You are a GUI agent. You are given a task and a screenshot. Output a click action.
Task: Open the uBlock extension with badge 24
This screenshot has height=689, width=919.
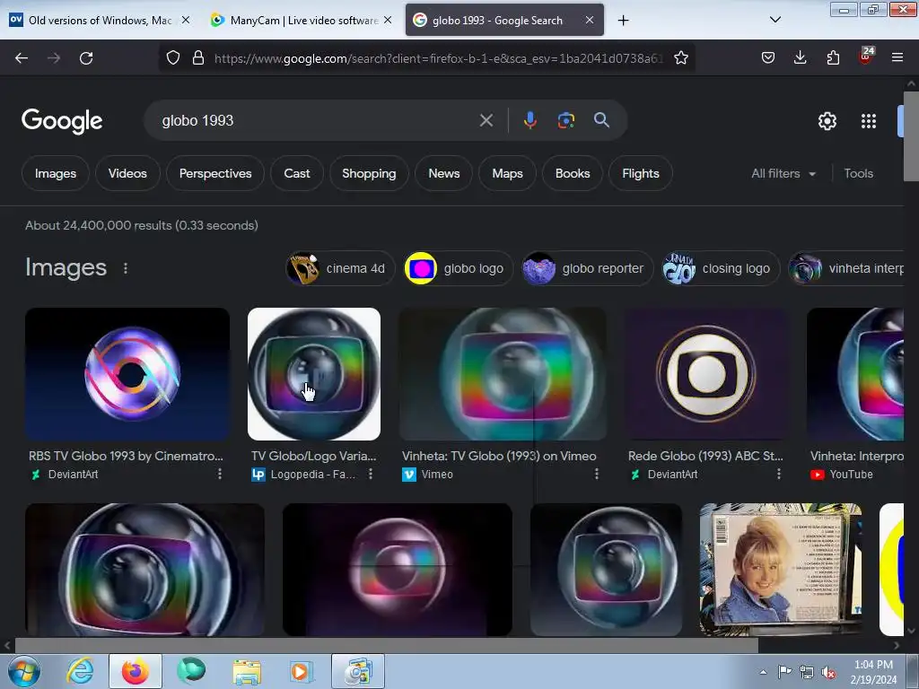pyautogui.click(x=866, y=57)
